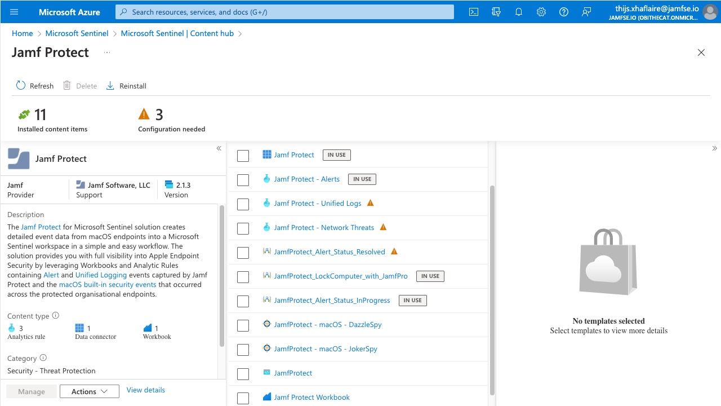Click the Azure search resources field
Viewport: 721px width, 406px height.
[x=284, y=12]
